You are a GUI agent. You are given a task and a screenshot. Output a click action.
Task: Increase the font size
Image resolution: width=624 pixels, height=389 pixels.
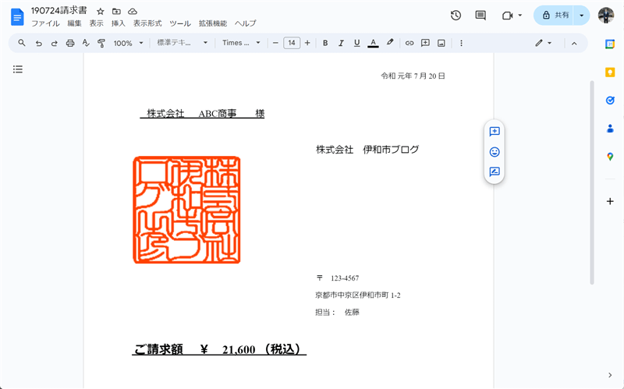click(307, 43)
